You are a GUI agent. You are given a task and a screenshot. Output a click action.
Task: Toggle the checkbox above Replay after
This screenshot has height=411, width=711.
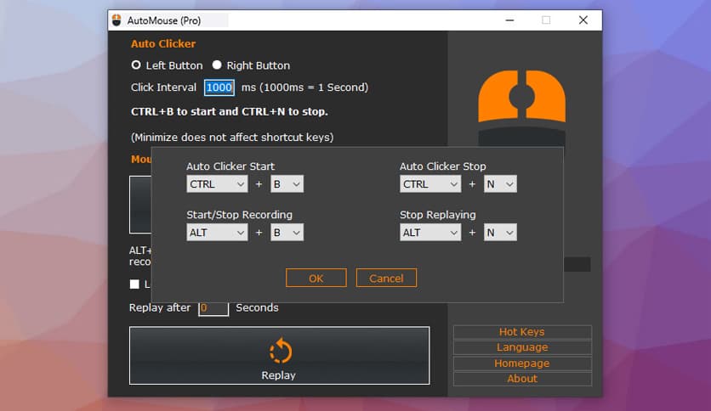point(134,284)
